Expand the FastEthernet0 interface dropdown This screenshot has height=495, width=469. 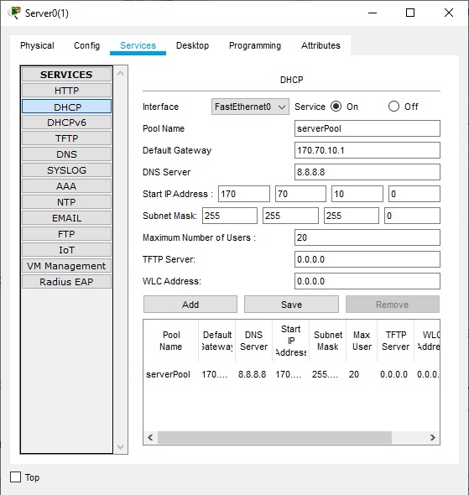point(250,107)
